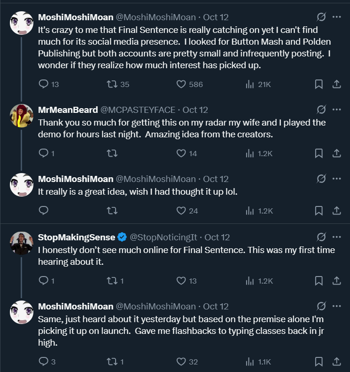
Task: Open MrMeanBeard's profile avatar
Action: click(22, 116)
